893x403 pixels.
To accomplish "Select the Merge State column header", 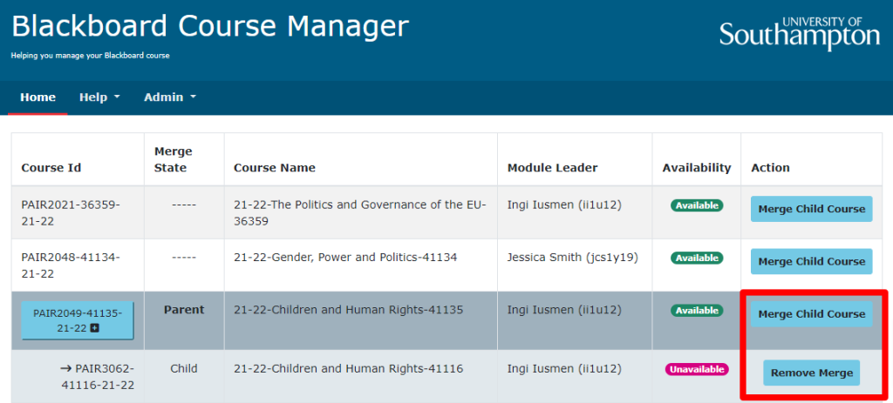I will pyautogui.click(x=174, y=160).
